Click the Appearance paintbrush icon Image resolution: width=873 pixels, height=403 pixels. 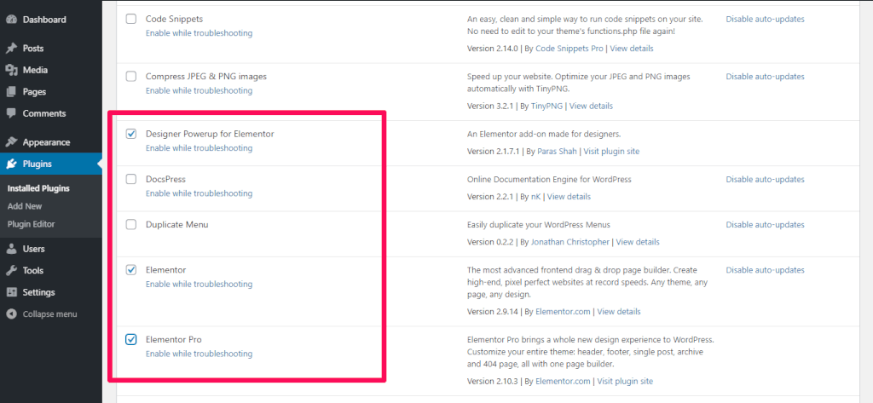pyautogui.click(x=11, y=142)
